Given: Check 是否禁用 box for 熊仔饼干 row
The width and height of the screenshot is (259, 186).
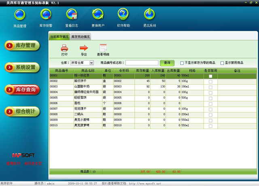Looking at the screenshot, I should [210, 82].
